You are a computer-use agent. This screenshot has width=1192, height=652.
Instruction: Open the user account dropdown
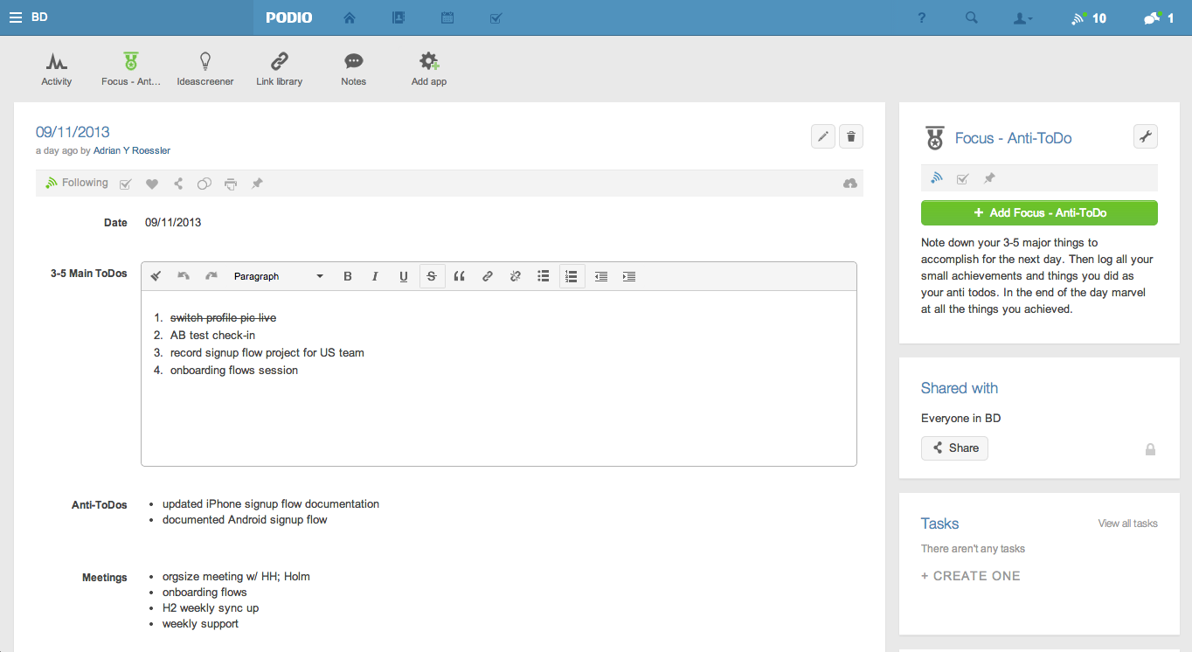[1022, 17]
